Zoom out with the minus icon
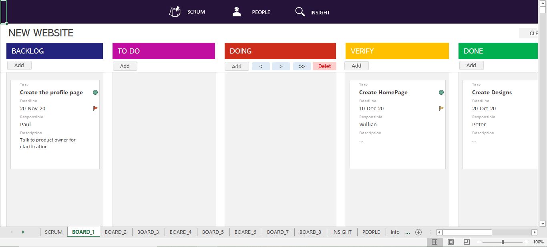The width and height of the screenshot is (547, 247). pos(479,242)
